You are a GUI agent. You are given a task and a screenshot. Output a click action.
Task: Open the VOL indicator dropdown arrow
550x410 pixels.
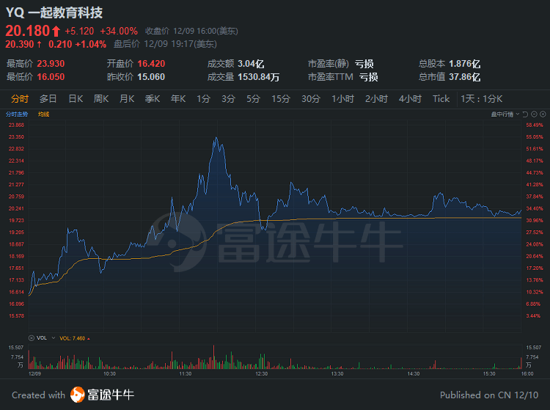coord(54,338)
